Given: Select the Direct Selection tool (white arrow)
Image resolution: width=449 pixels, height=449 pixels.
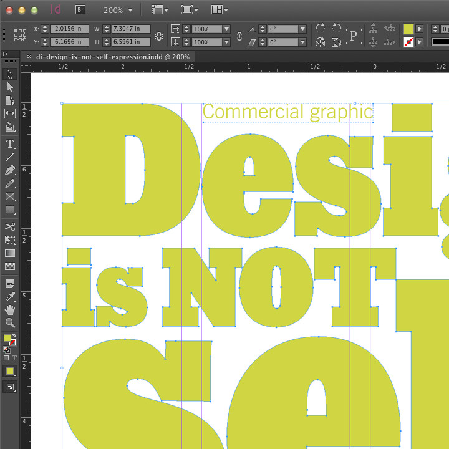Looking at the screenshot, I should pyautogui.click(x=10, y=87).
